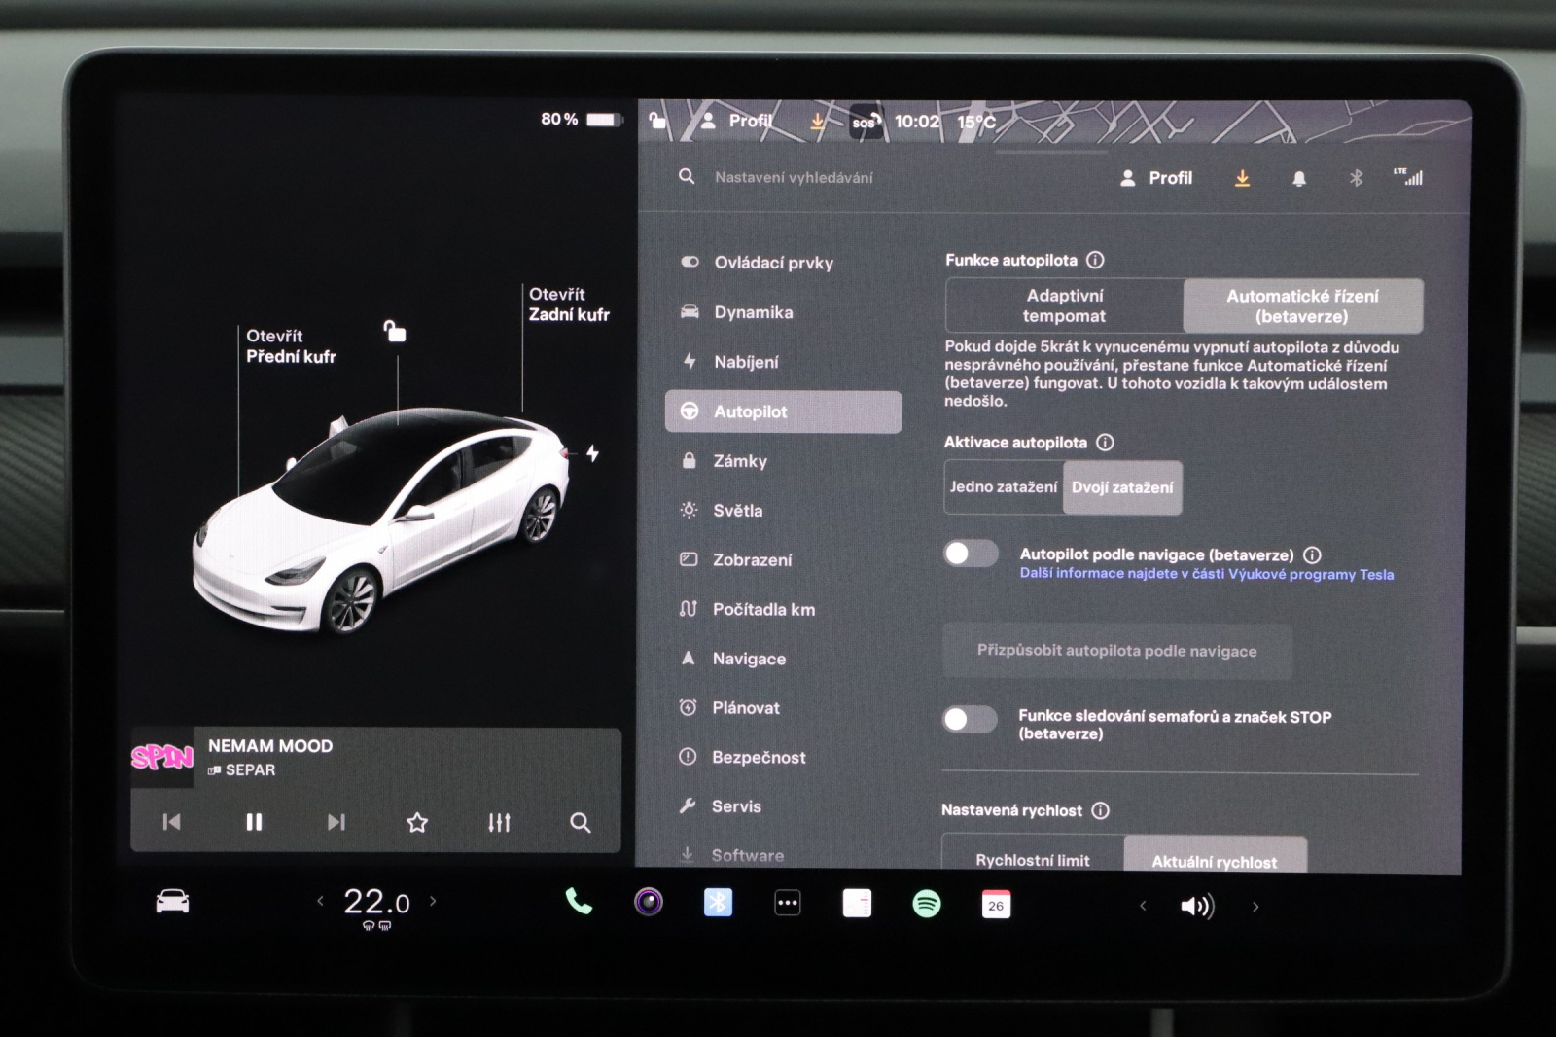Increase cabin temperature

[x=433, y=902]
